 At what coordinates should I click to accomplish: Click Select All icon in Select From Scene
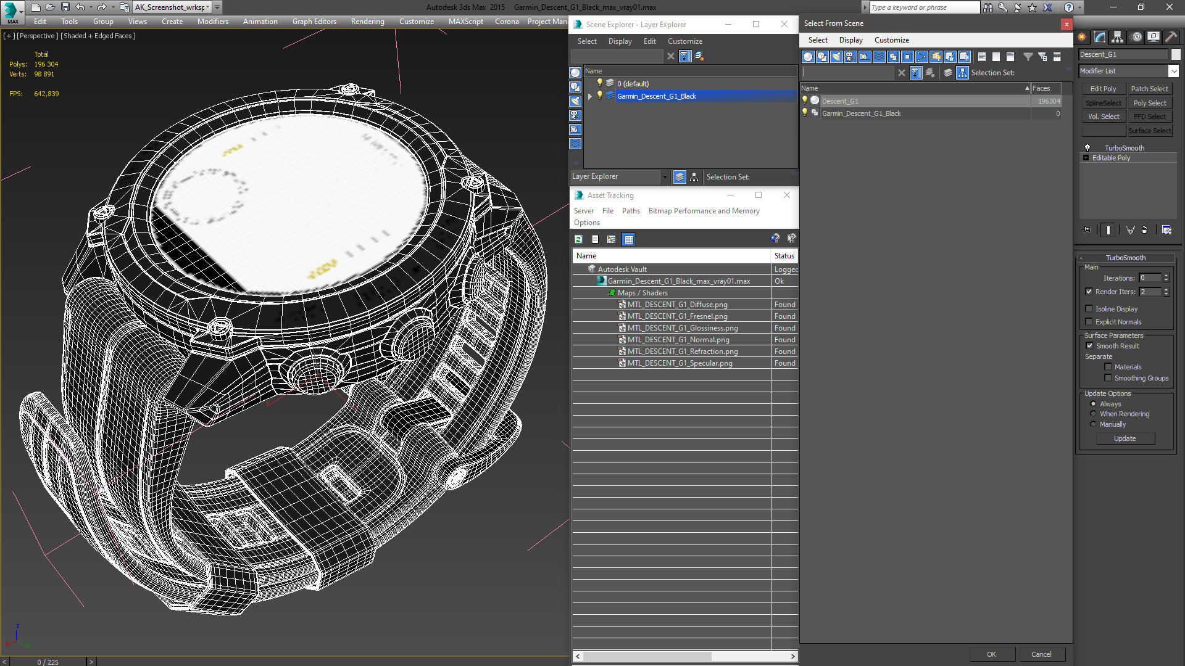(x=982, y=57)
